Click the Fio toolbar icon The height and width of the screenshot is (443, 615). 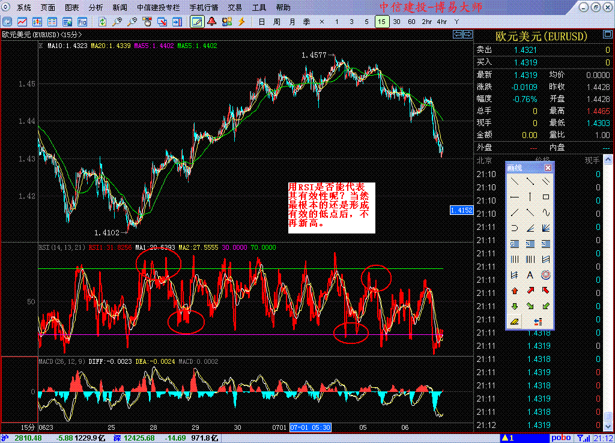pos(82,22)
